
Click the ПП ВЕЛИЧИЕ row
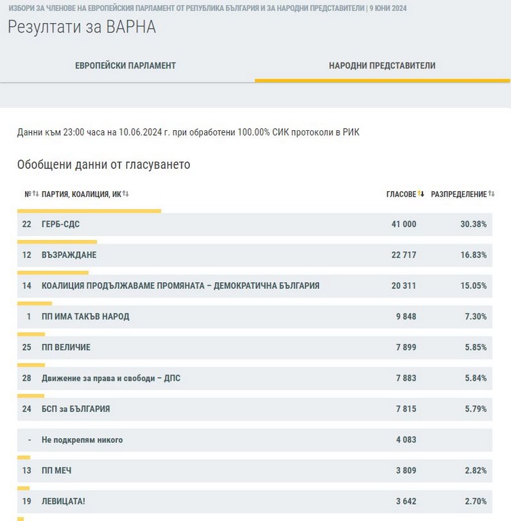pyautogui.click(x=254, y=347)
